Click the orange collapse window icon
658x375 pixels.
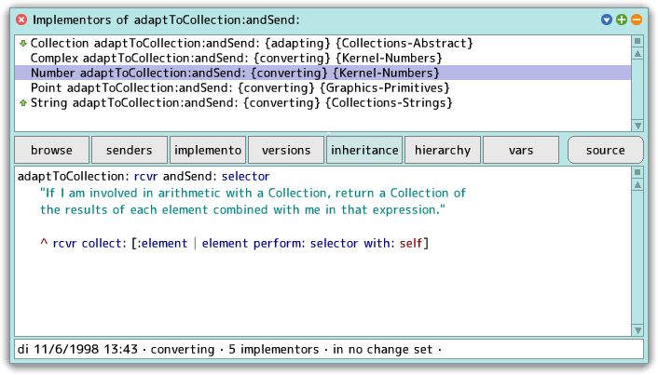click(x=637, y=20)
